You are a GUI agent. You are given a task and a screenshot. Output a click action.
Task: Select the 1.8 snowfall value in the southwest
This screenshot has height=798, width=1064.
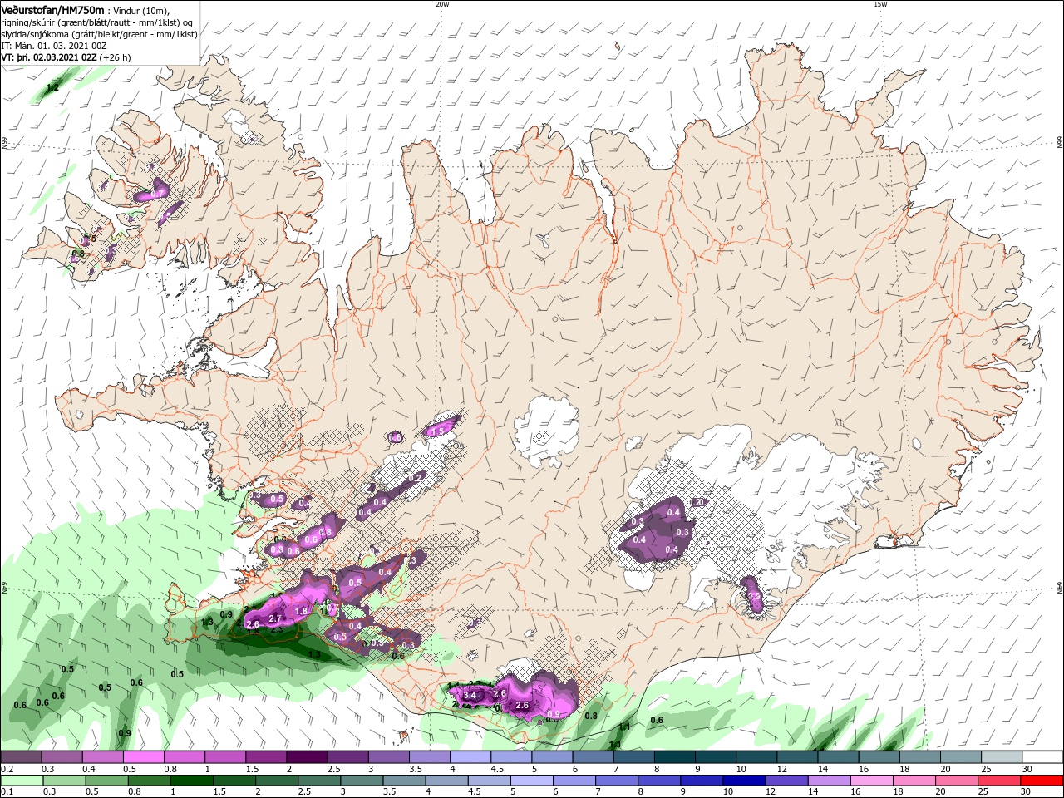[x=302, y=611]
